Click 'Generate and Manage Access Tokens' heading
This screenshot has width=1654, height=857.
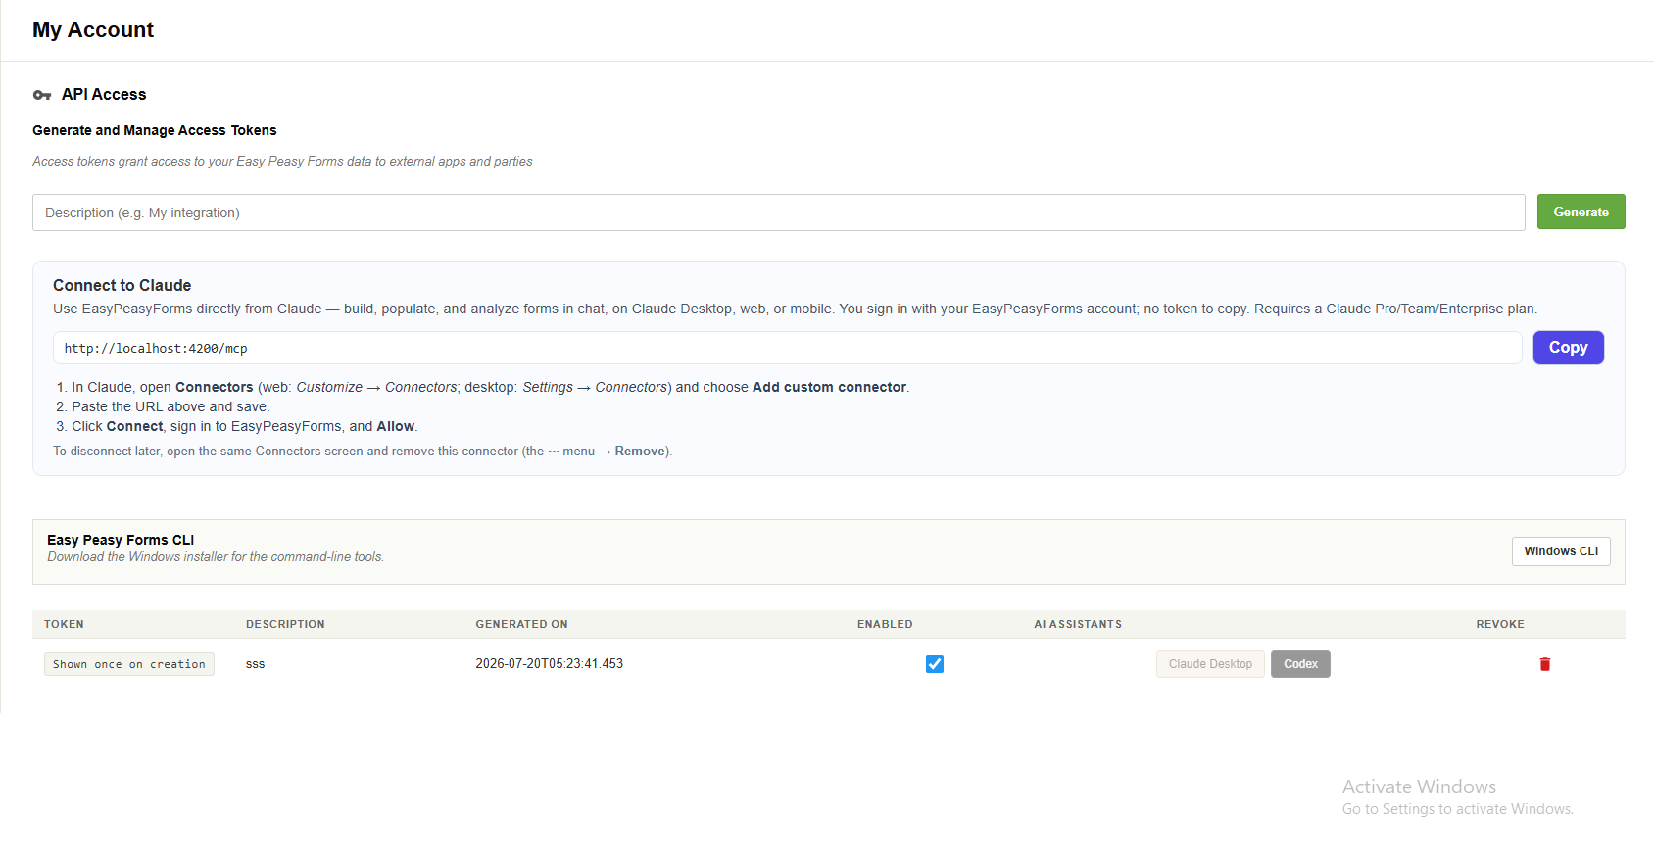point(155,130)
